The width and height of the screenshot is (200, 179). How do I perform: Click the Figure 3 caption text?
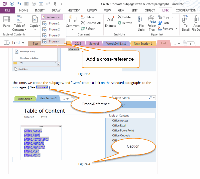84,74
